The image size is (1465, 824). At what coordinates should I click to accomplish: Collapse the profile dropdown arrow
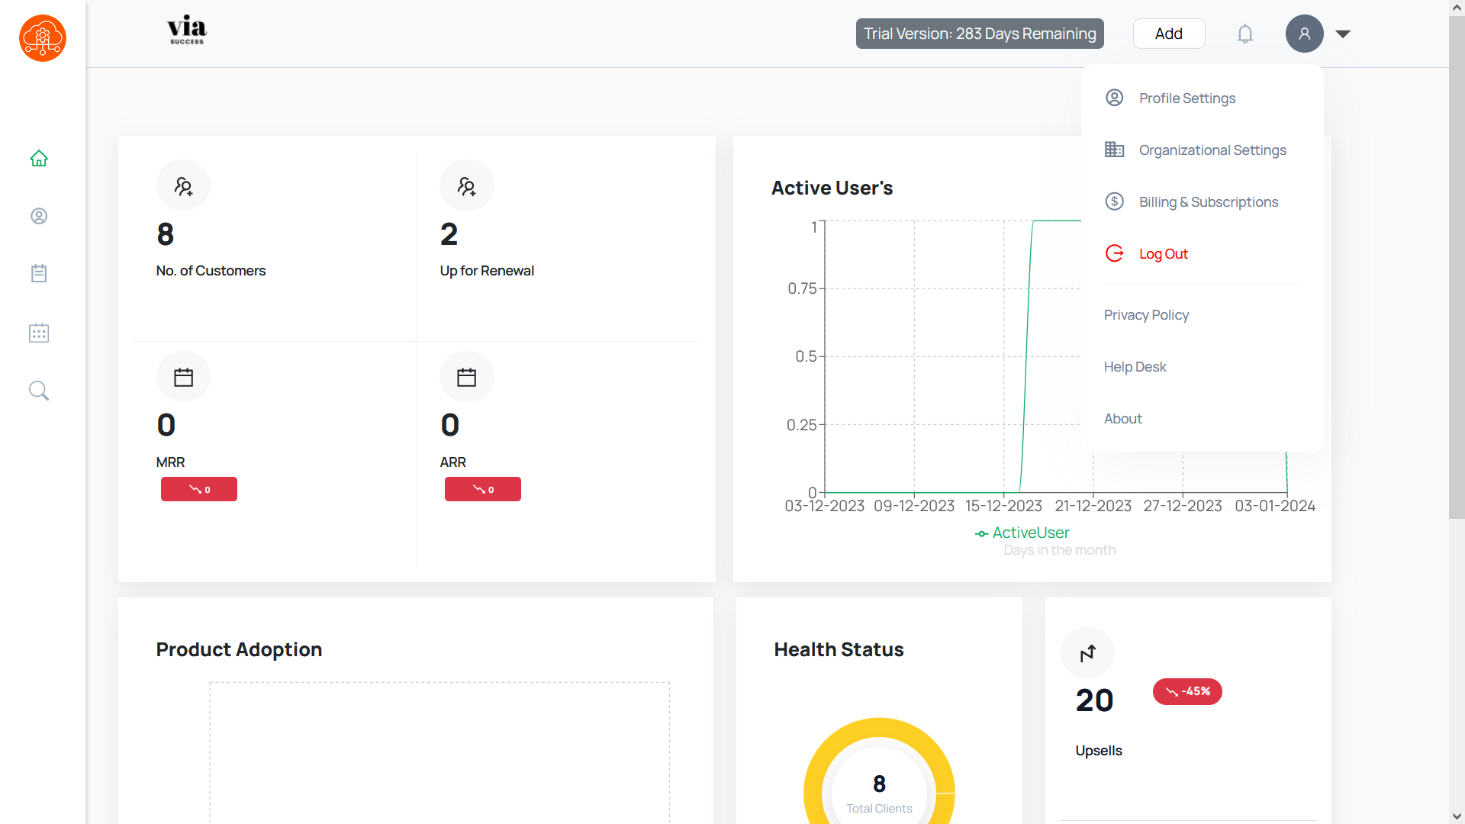point(1343,34)
